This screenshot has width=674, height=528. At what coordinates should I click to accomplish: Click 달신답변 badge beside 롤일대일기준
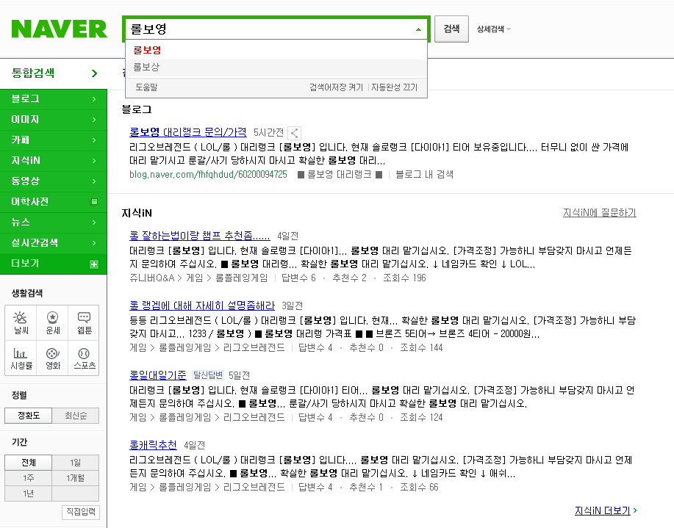207,375
